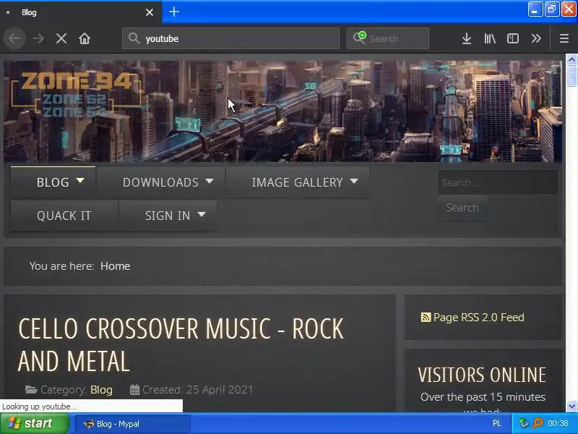Open the Blog category link
This screenshot has height=434, width=578.
coord(101,390)
